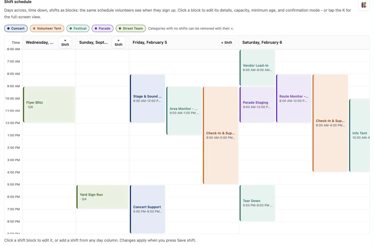Edit the Tear Down shift block
This screenshot has width=374, height=246.
click(x=257, y=203)
